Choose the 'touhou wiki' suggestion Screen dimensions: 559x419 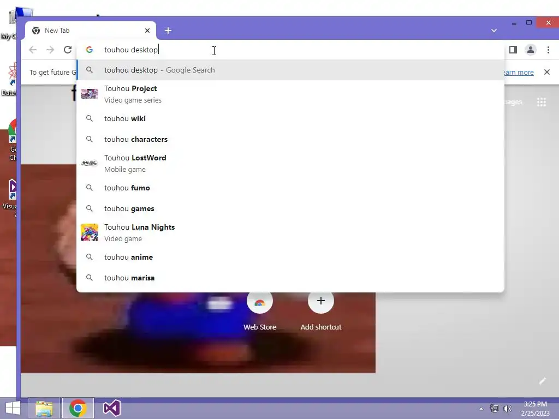coord(290,118)
